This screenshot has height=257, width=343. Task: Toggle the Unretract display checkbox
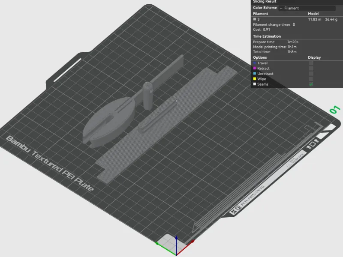(311, 74)
